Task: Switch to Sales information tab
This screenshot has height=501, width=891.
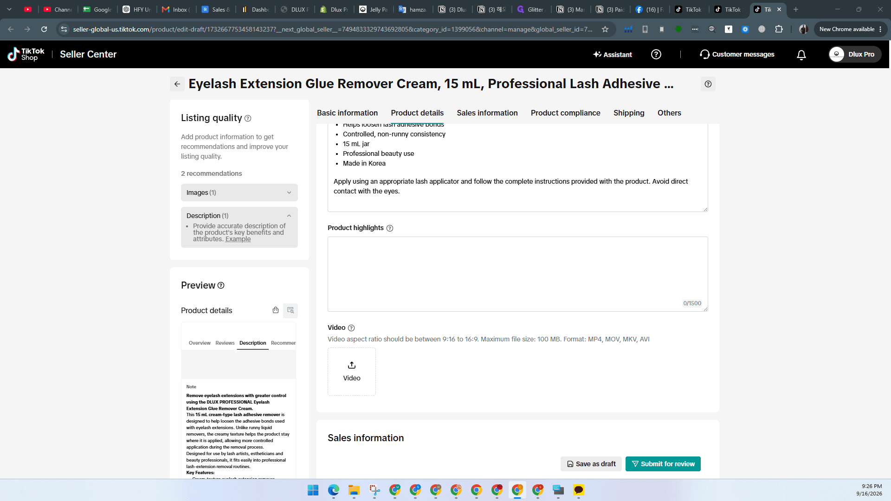Action: pos(487,113)
